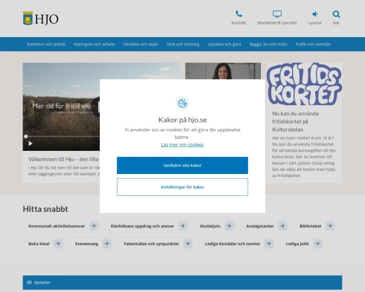Click the landscape video thumbnail
Viewport: 365px width, 292px height.
pos(61,106)
